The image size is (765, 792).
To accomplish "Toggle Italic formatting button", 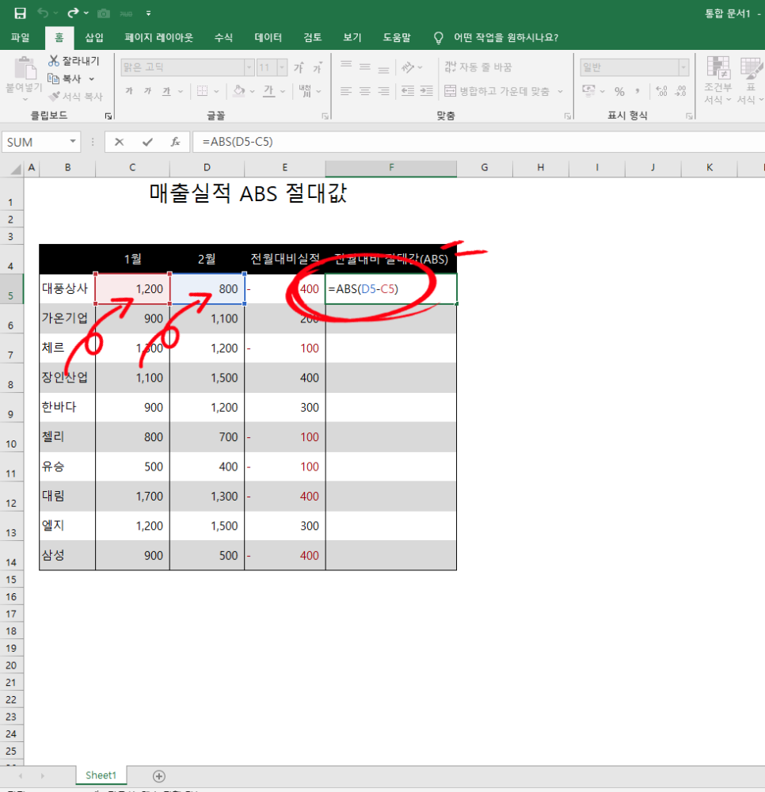I will [147, 91].
